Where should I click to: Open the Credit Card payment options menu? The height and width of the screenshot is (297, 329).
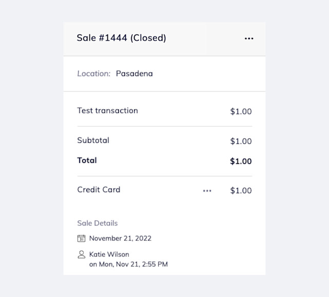[x=207, y=191]
